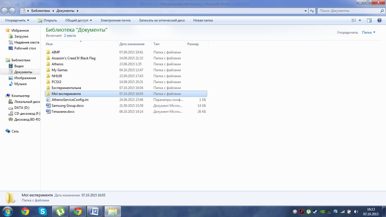Open Сеть in the navigation pane

[x=15, y=131]
